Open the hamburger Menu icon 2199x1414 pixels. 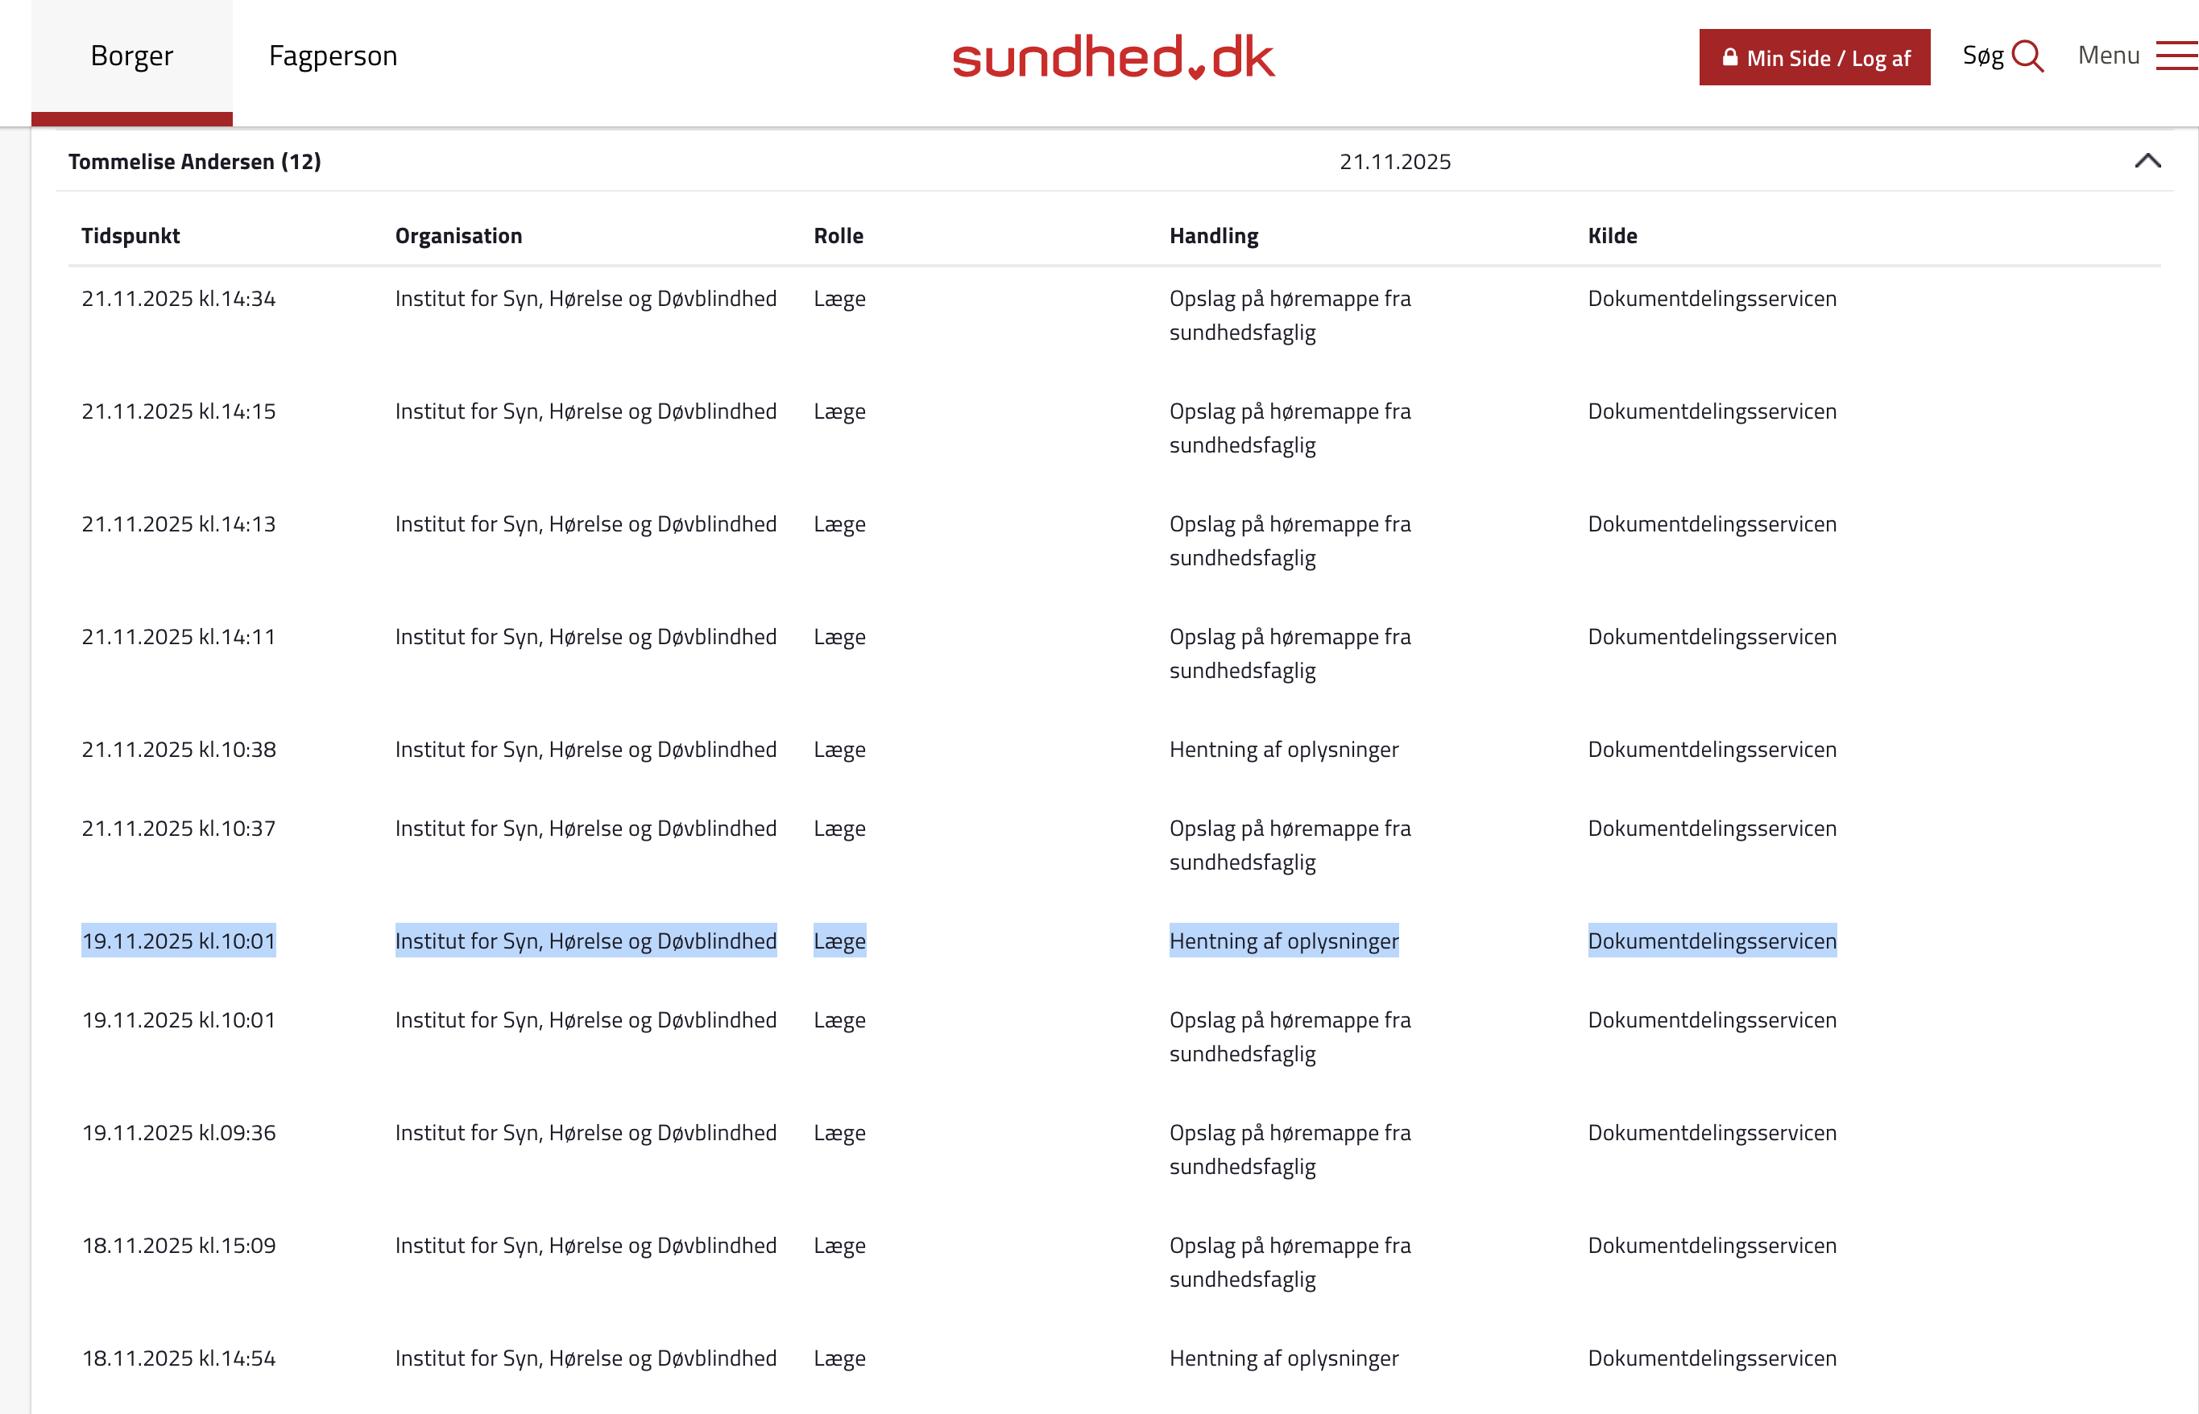click(x=2176, y=56)
